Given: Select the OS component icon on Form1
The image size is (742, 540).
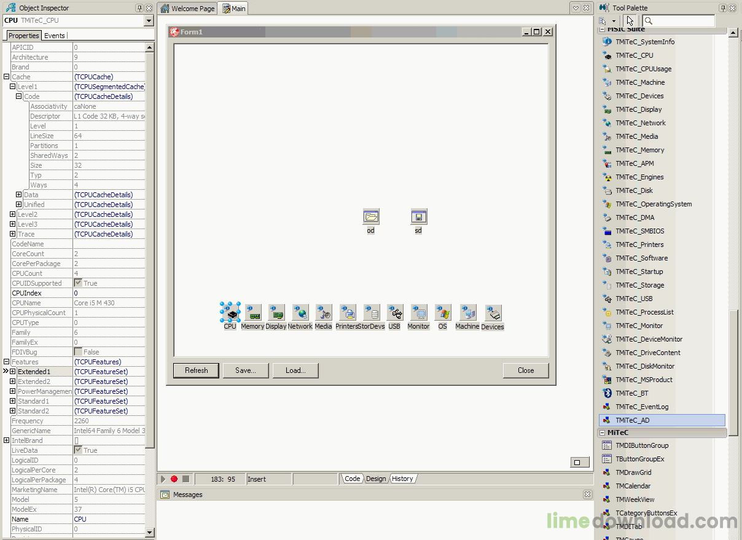Looking at the screenshot, I should (443, 313).
